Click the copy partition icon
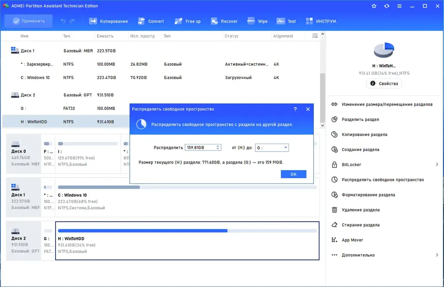The image size is (444, 287). click(334, 134)
